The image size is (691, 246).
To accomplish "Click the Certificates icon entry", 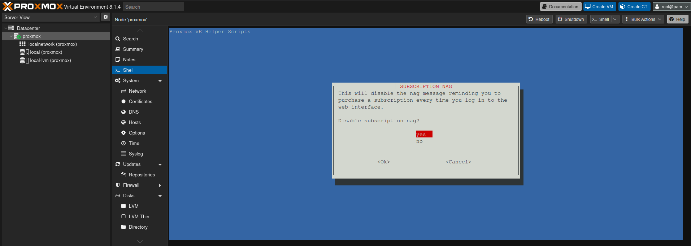I will [123, 102].
